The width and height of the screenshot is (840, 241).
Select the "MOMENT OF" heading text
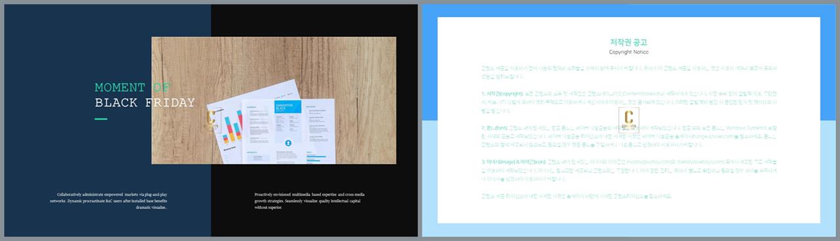tap(133, 87)
